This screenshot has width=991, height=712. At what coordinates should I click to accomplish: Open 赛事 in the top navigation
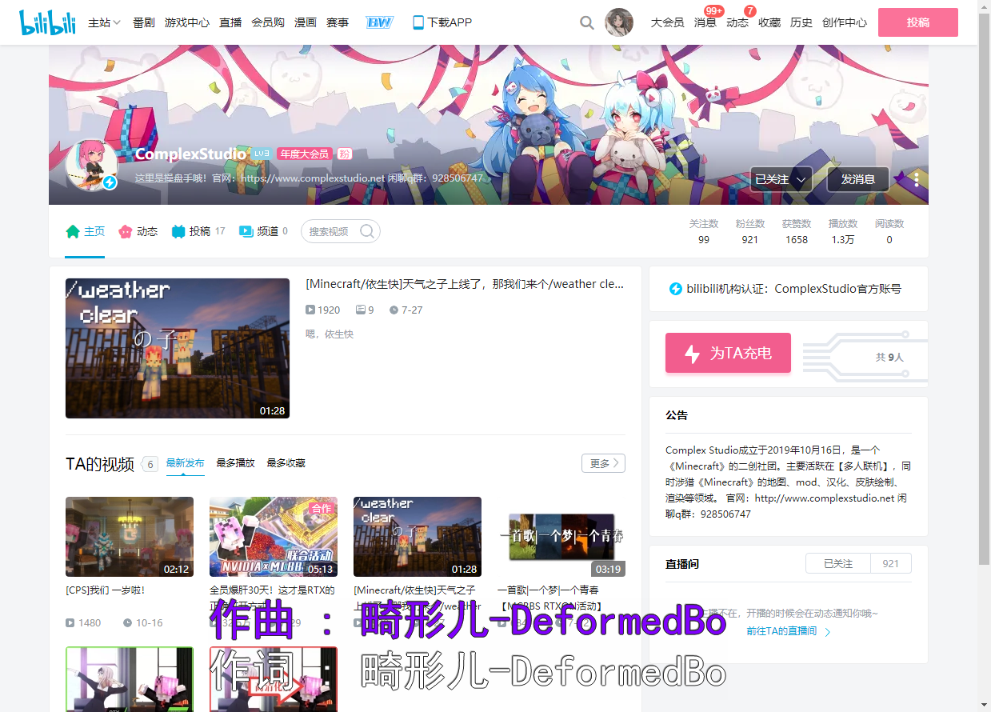pos(338,22)
